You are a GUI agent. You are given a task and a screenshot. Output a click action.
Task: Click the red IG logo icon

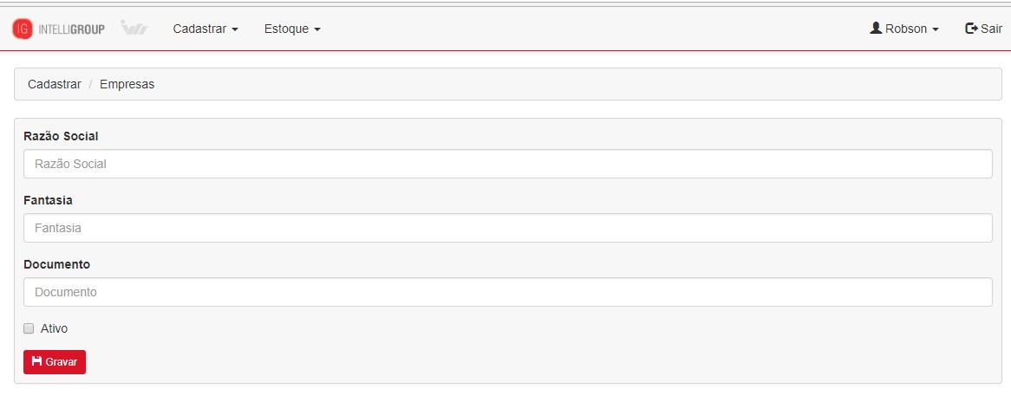22,29
